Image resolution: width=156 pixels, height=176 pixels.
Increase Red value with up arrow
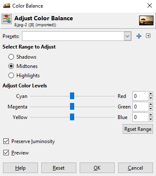pyautogui.click(x=151, y=94)
